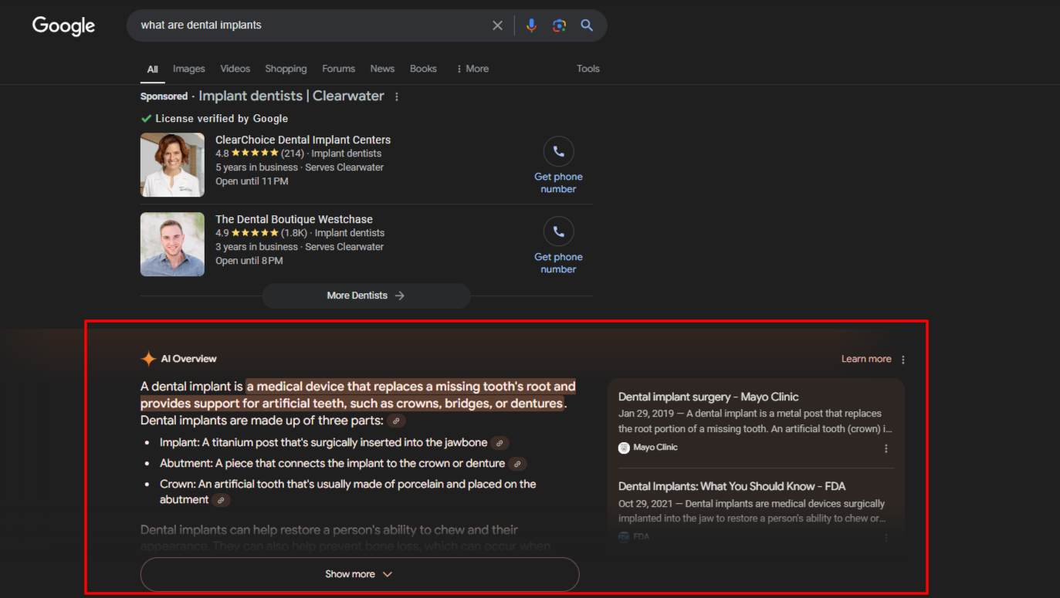Click the Mayo Clinic favicon

click(x=624, y=448)
